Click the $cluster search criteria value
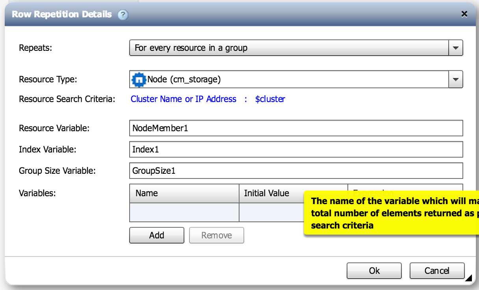This screenshot has height=290, width=479. [270, 99]
